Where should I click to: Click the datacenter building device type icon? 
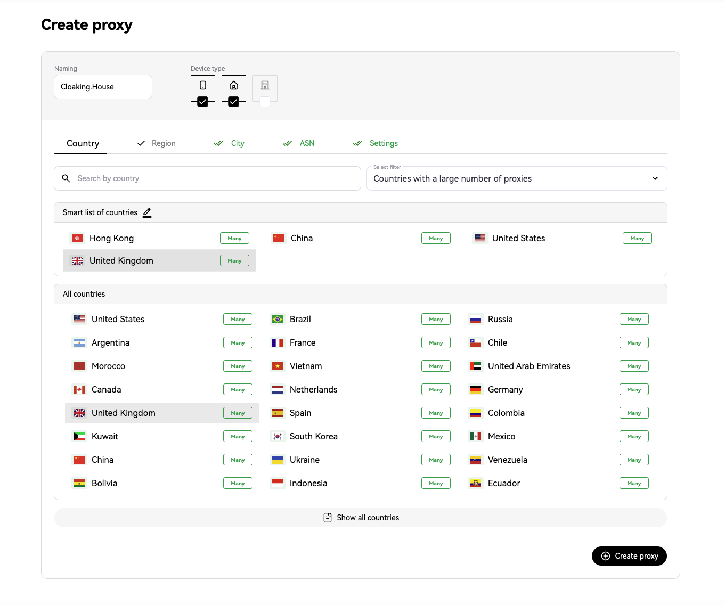[x=265, y=85]
